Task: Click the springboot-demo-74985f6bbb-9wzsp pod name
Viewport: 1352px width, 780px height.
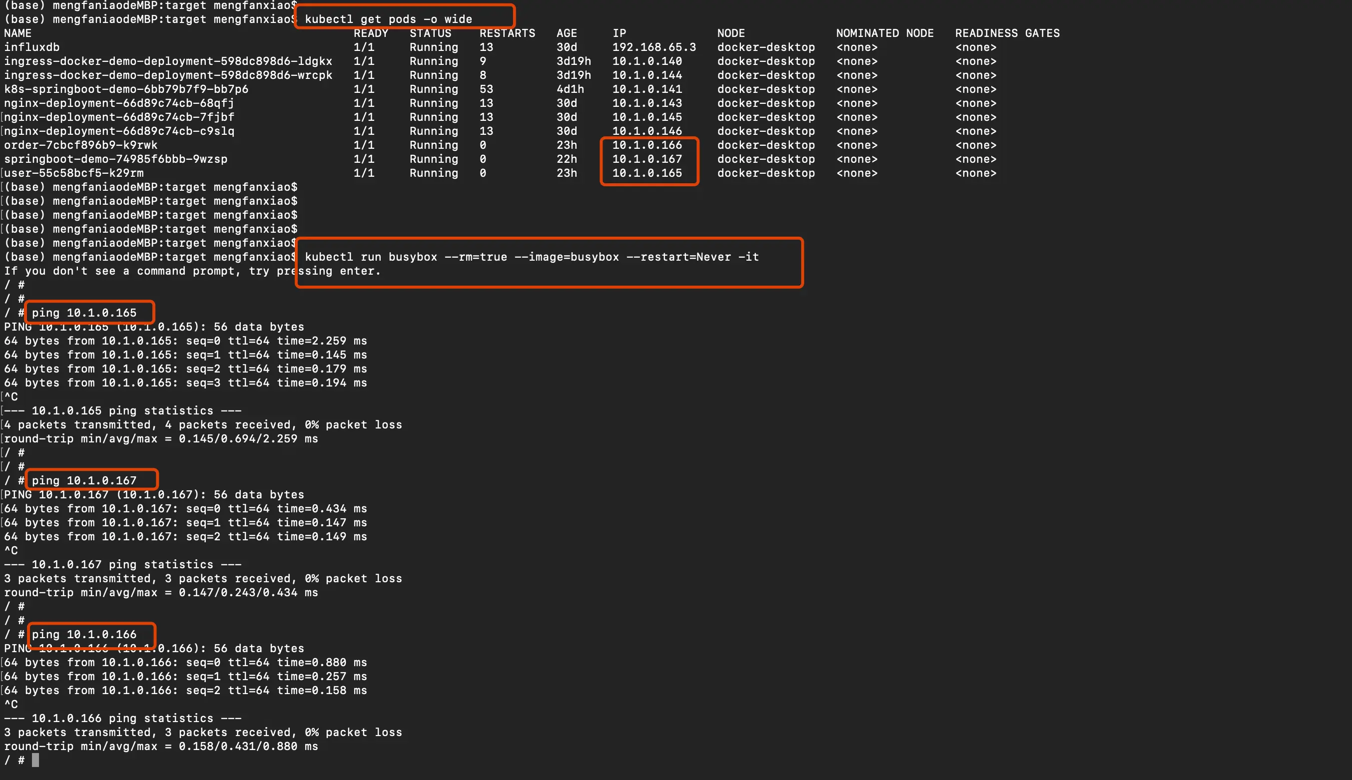Action: (x=115, y=159)
